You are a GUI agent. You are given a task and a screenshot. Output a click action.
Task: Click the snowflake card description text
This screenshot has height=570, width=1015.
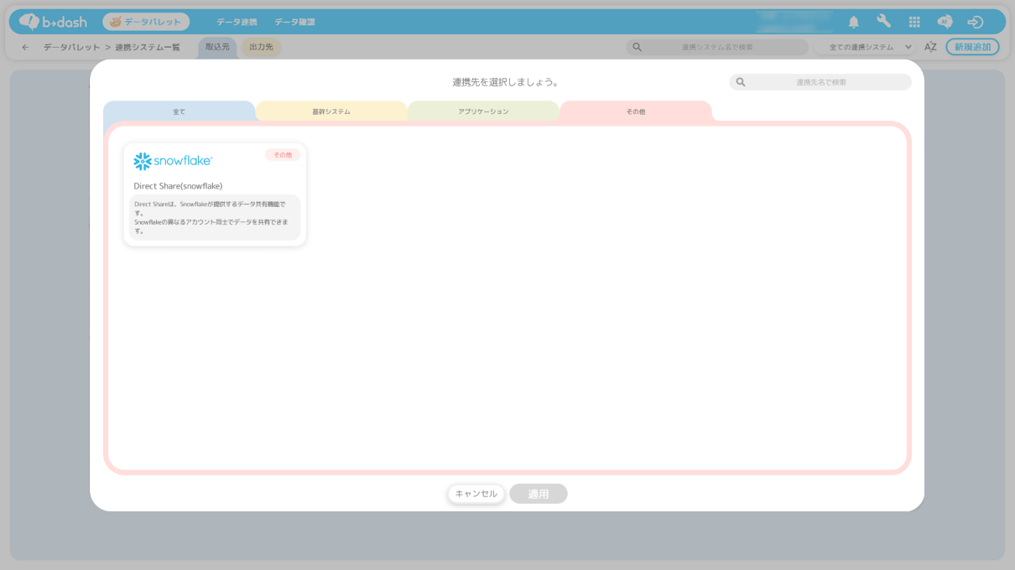[215, 217]
